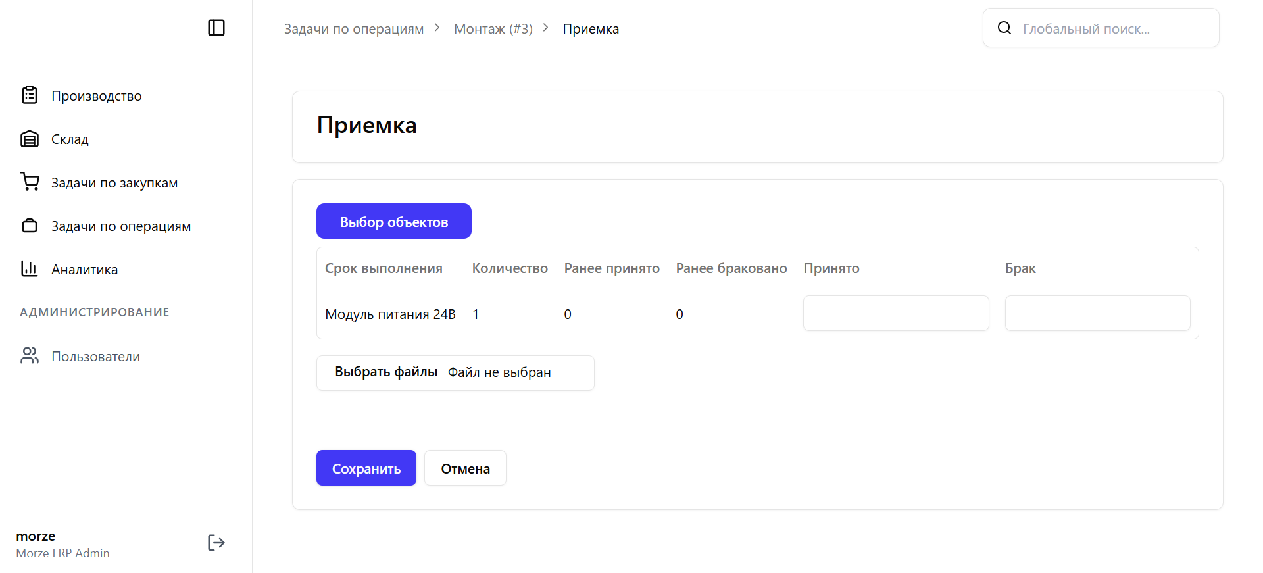
Task: Click the Пользователи people icon
Action: coord(30,356)
